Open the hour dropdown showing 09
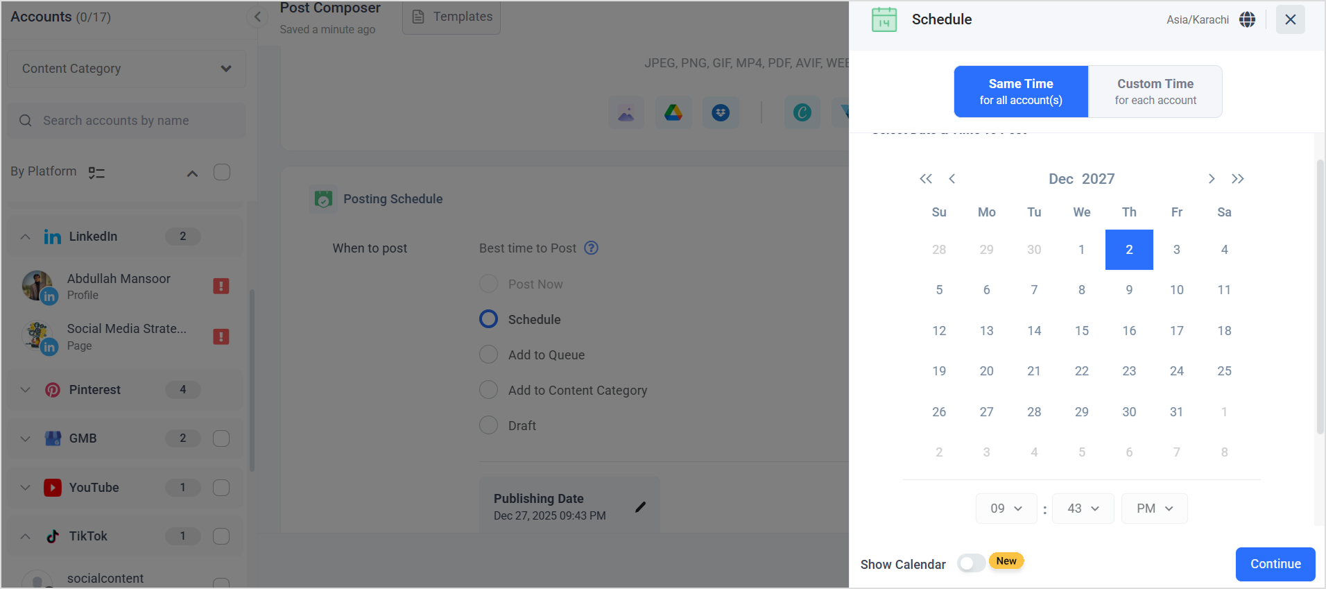 tap(1006, 509)
